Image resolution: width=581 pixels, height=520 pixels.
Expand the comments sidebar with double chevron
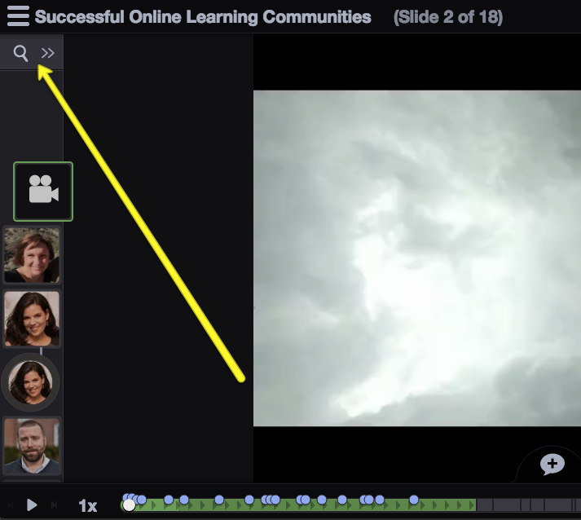(x=48, y=53)
